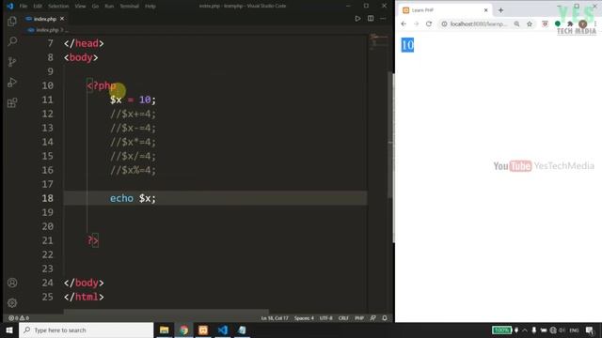The height and width of the screenshot is (338, 602).
Task: Switch to VS Code in the taskbar
Action: [223, 330]
